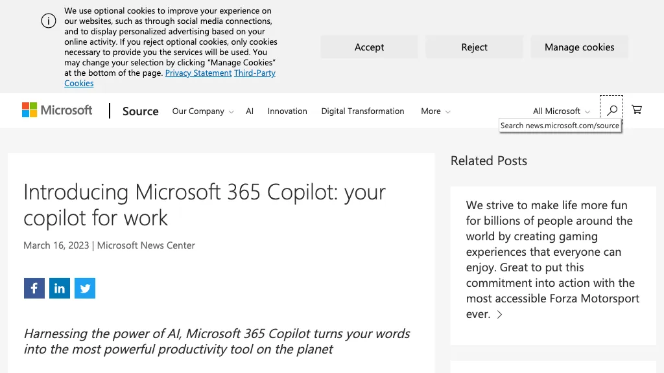664x373 pixels.
Task: Share the article on Twitter
Action: point(84,288)
